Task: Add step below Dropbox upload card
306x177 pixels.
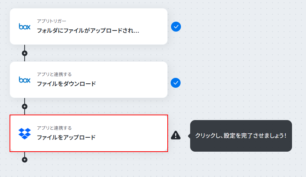Action: click(x=25, y=160)
